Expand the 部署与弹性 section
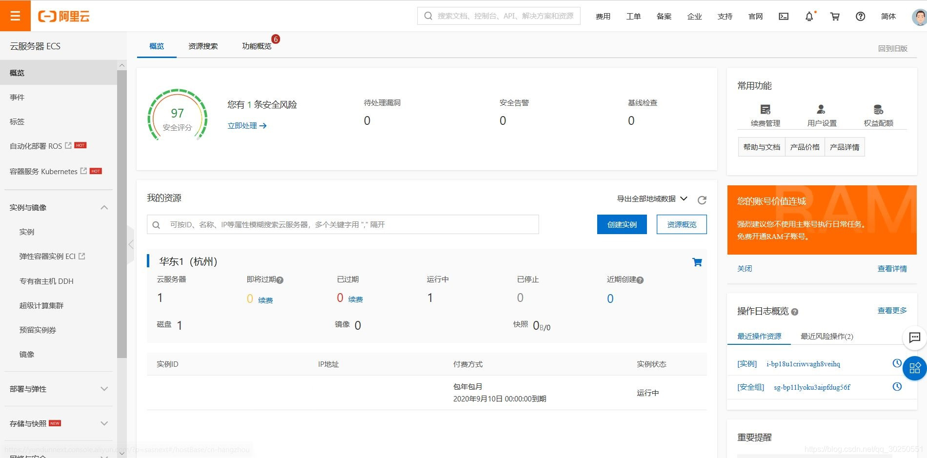Image resolution: width=927 pixels, height=458 pixels. point(104,389)
